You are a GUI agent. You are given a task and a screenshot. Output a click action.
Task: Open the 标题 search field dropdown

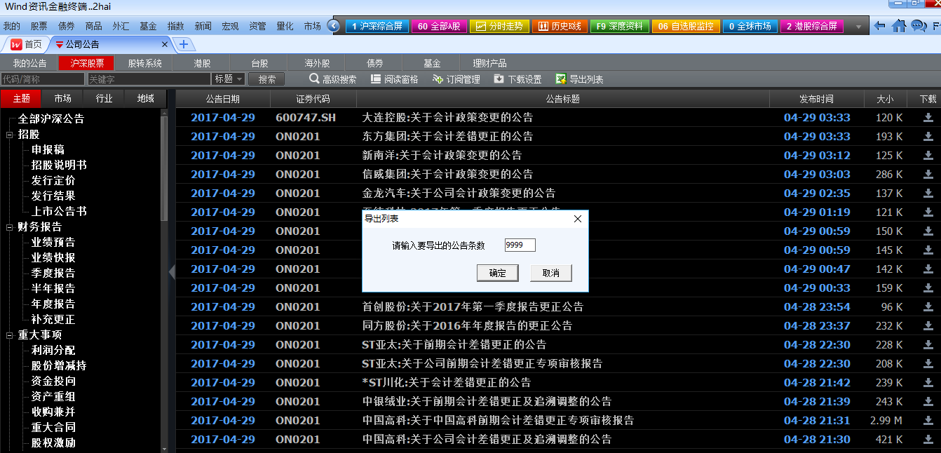click(229, 79)
